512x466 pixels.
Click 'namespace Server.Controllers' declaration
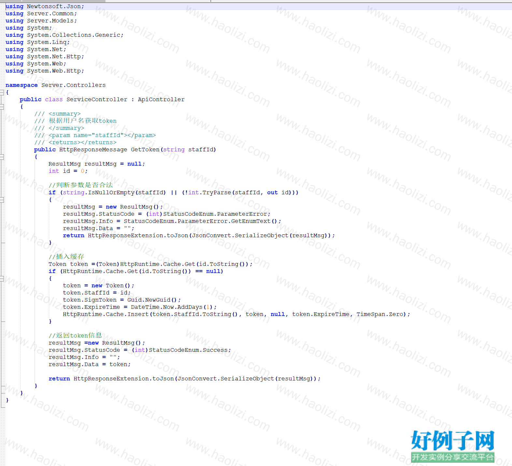tap(56, 85)
